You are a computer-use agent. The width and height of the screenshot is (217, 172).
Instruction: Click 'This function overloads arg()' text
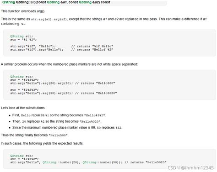click(23, 11)
